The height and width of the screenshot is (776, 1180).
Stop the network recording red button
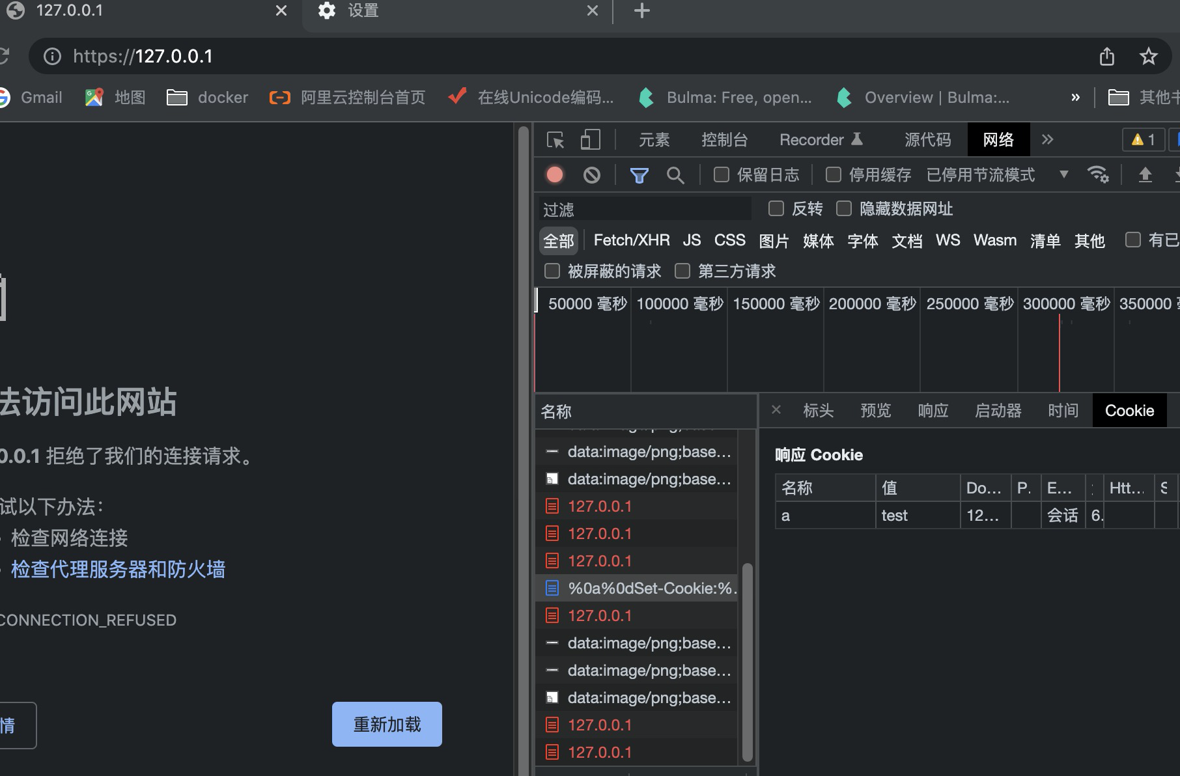coord(554,174)
